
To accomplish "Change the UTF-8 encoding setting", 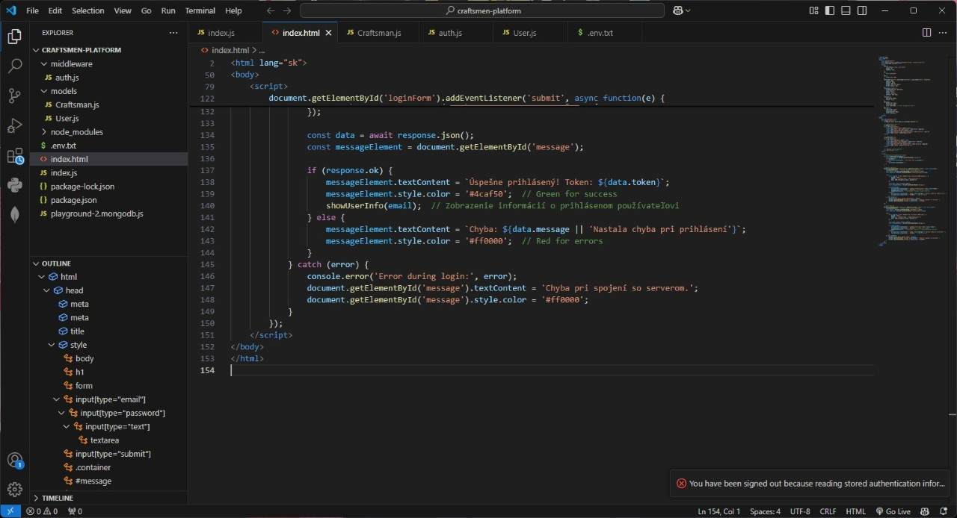I will [x=799, y=511].
